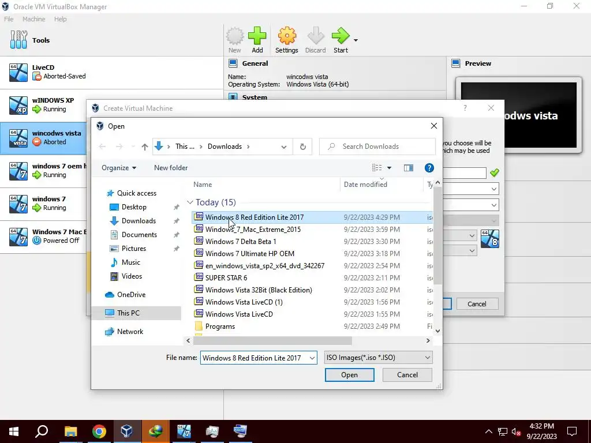Click the green Start arrow icon
The height and width of the screenshot is (443, 591).
[341, 36]
